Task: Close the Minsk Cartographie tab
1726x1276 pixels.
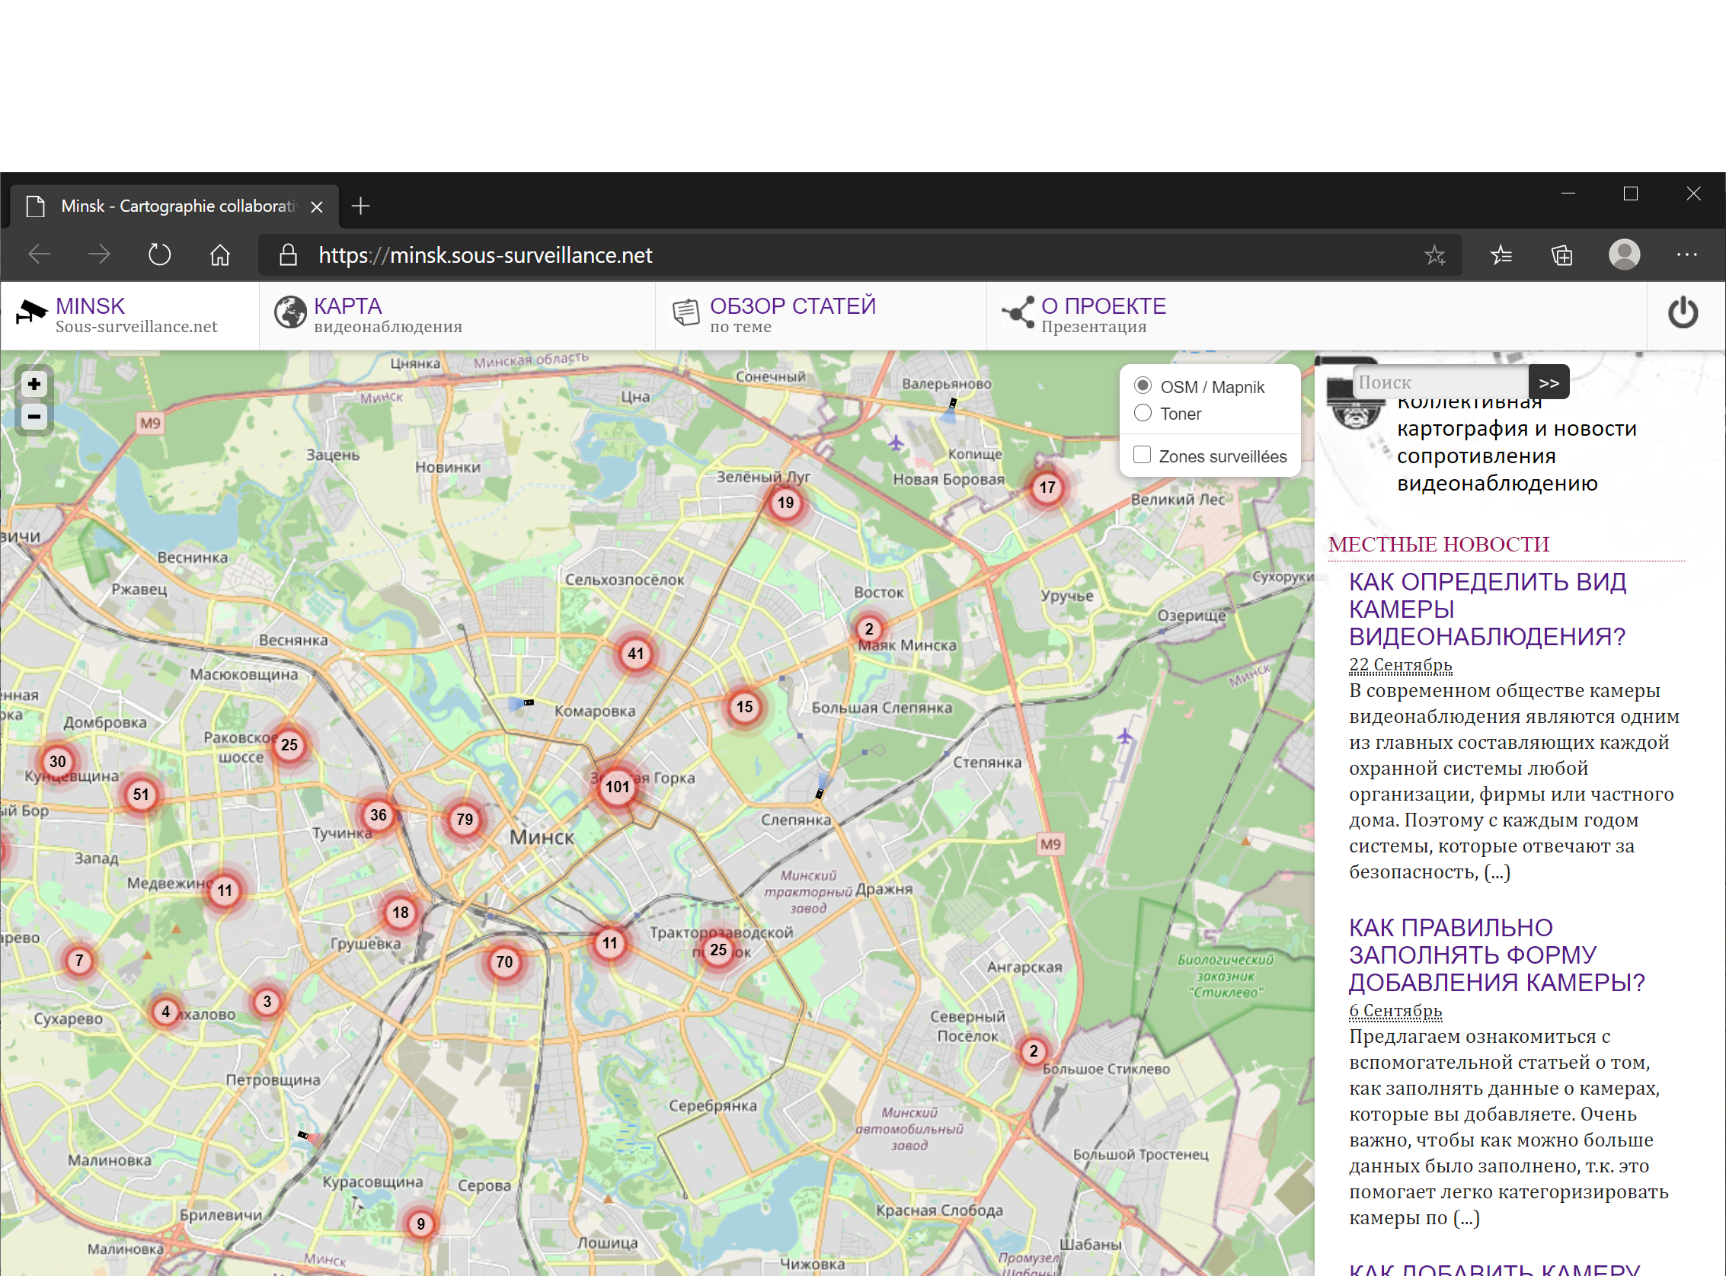Action: click(x=317, y=206)
